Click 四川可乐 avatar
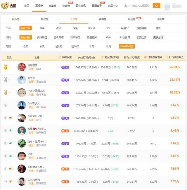187x190 pixels. [22, 118]
